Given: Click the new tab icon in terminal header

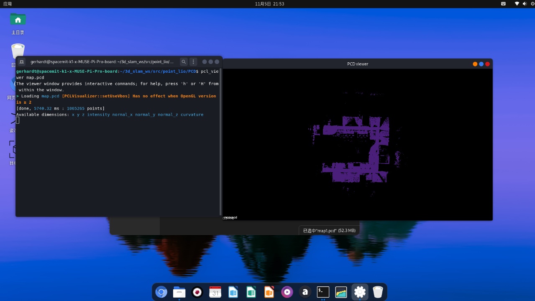Looking at the screenshot, I should 22,62.
